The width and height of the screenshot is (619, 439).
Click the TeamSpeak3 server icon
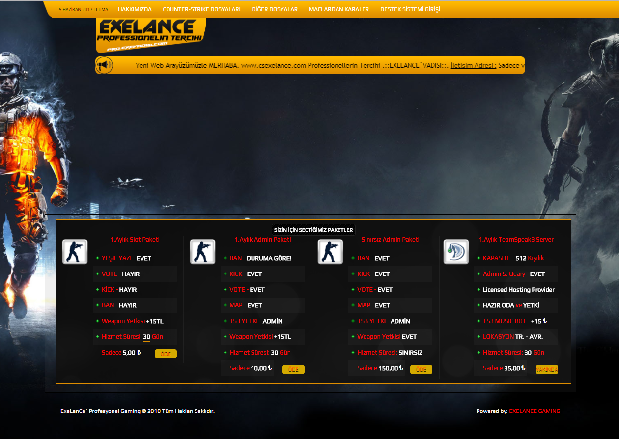pos(456,252)
